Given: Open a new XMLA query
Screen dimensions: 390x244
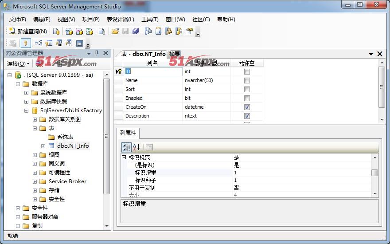Looking at the screenshot, I should point(90,31).
